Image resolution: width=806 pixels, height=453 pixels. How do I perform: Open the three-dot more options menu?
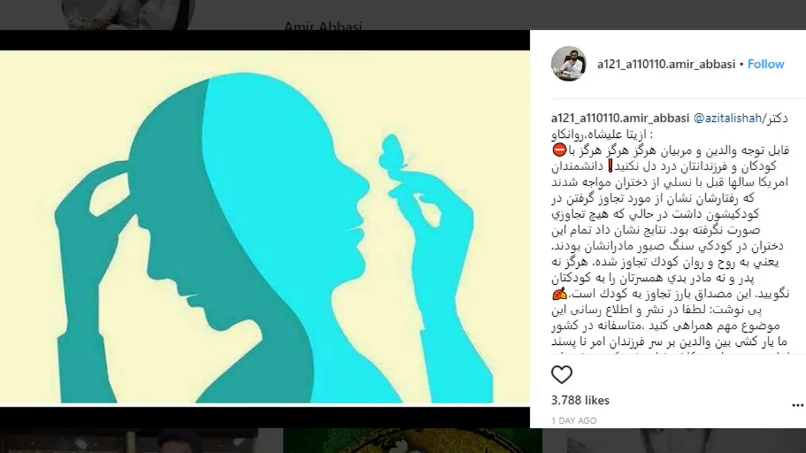pyautogui.click(x=797, y=404)
